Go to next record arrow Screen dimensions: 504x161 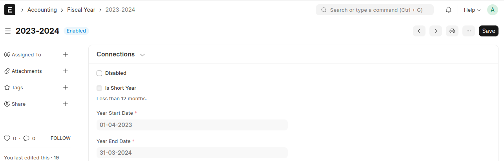[436, 31]
